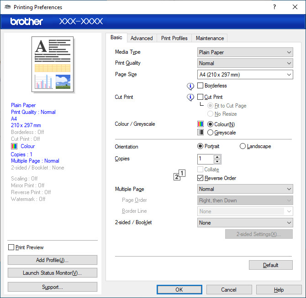306x298 pixels.
Task: Open the Print Quality dropdown
Action: 245,63
